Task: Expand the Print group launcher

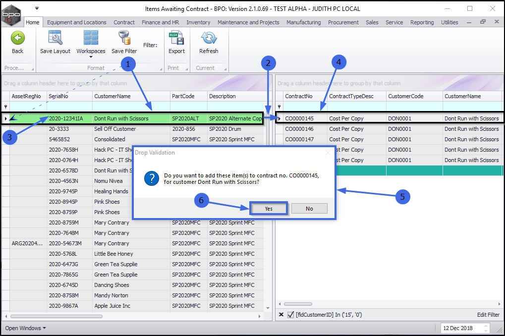Action: (x=186, y=69)
